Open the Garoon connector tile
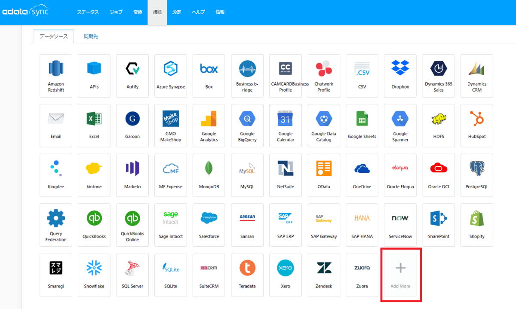Screen dimensions: 516x309 132,125
